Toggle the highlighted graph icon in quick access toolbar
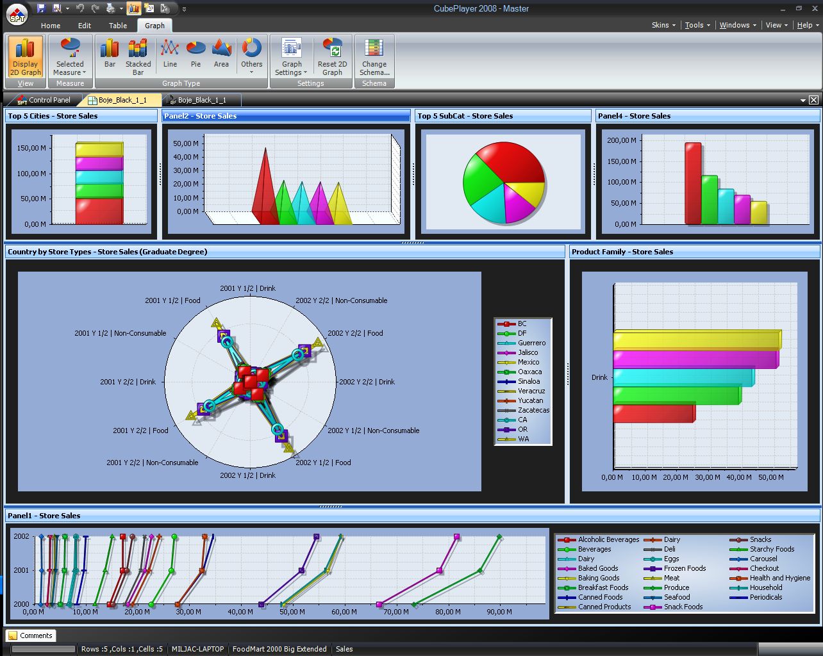823x656 pixels. pos(134,8)
